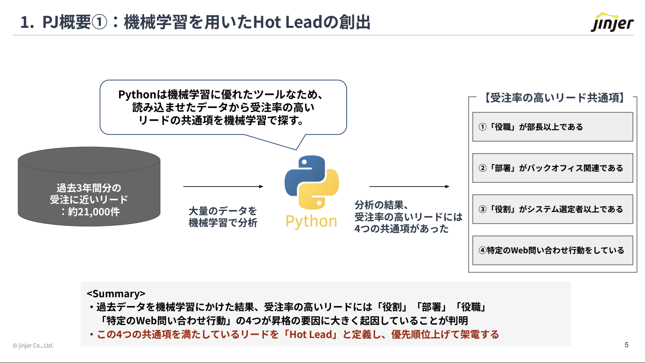Click the 'Python' wordmark under the logo
Image resolution: width=645 pixels, height=363 pixels.
coord(311,221)
